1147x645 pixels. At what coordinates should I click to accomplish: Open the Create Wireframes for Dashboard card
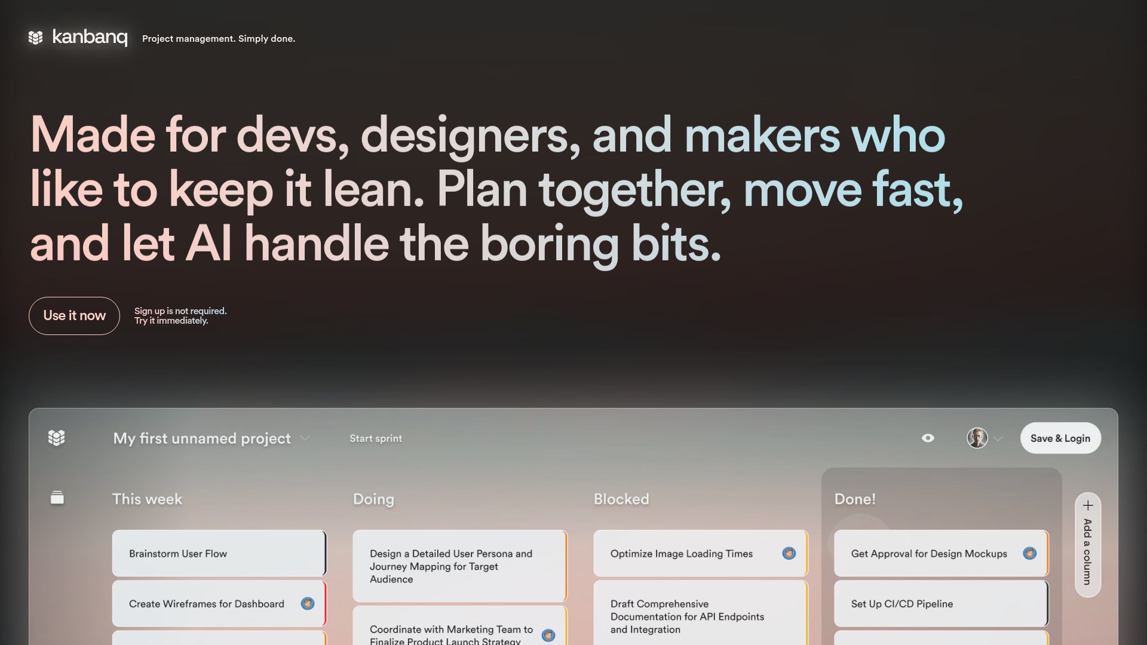219,603
